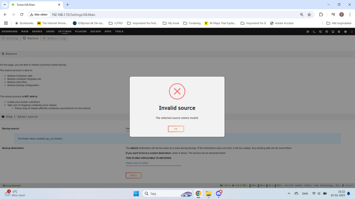This screenshot has width=355, height=199.
Task: Click the Unraid multi-window icon in header
Action: [x=320, y=32]
